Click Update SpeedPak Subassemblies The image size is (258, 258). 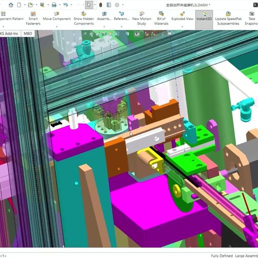[228, 18]
